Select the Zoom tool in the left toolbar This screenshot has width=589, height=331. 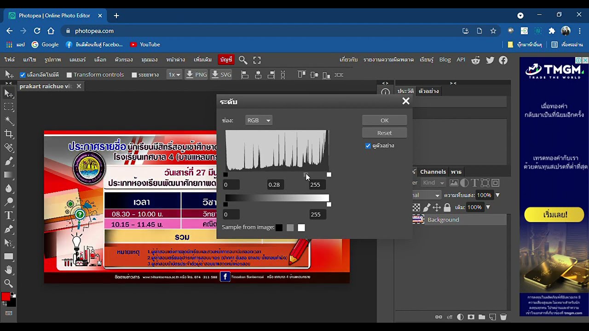(x=9, y=283)
